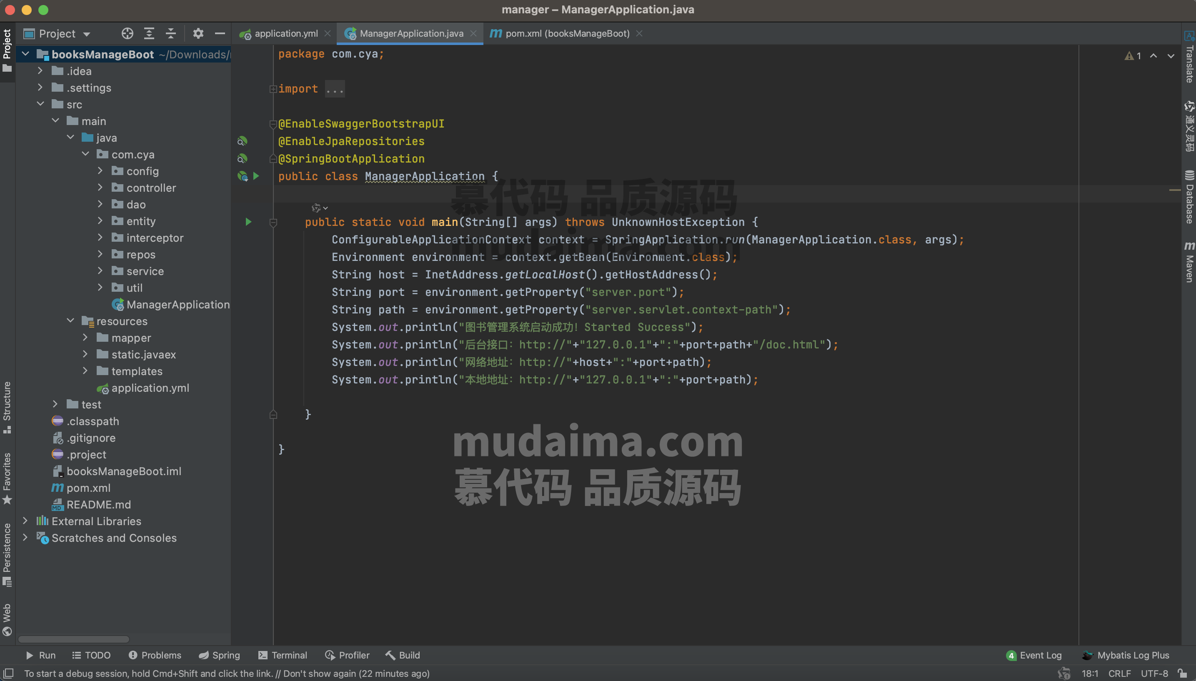
Task: Select .gitignore file in tree
Action: coord(84,438)
